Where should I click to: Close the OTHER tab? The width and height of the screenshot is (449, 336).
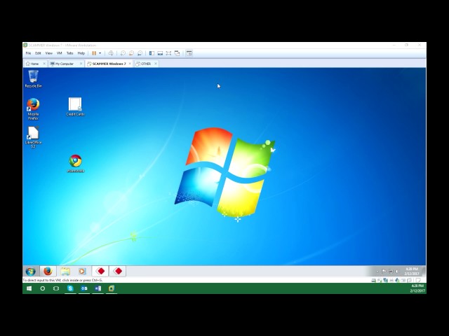click(x=156, y=64)
